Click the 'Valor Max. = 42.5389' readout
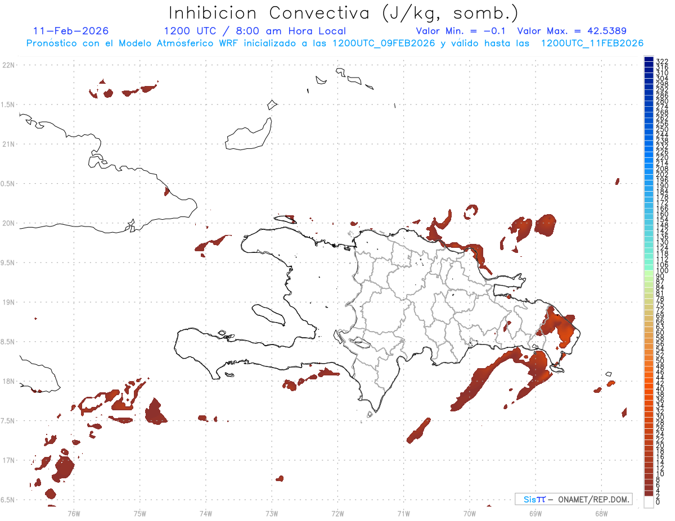Image resolution: width=675 pixels, height=521 pixels. 572,31
